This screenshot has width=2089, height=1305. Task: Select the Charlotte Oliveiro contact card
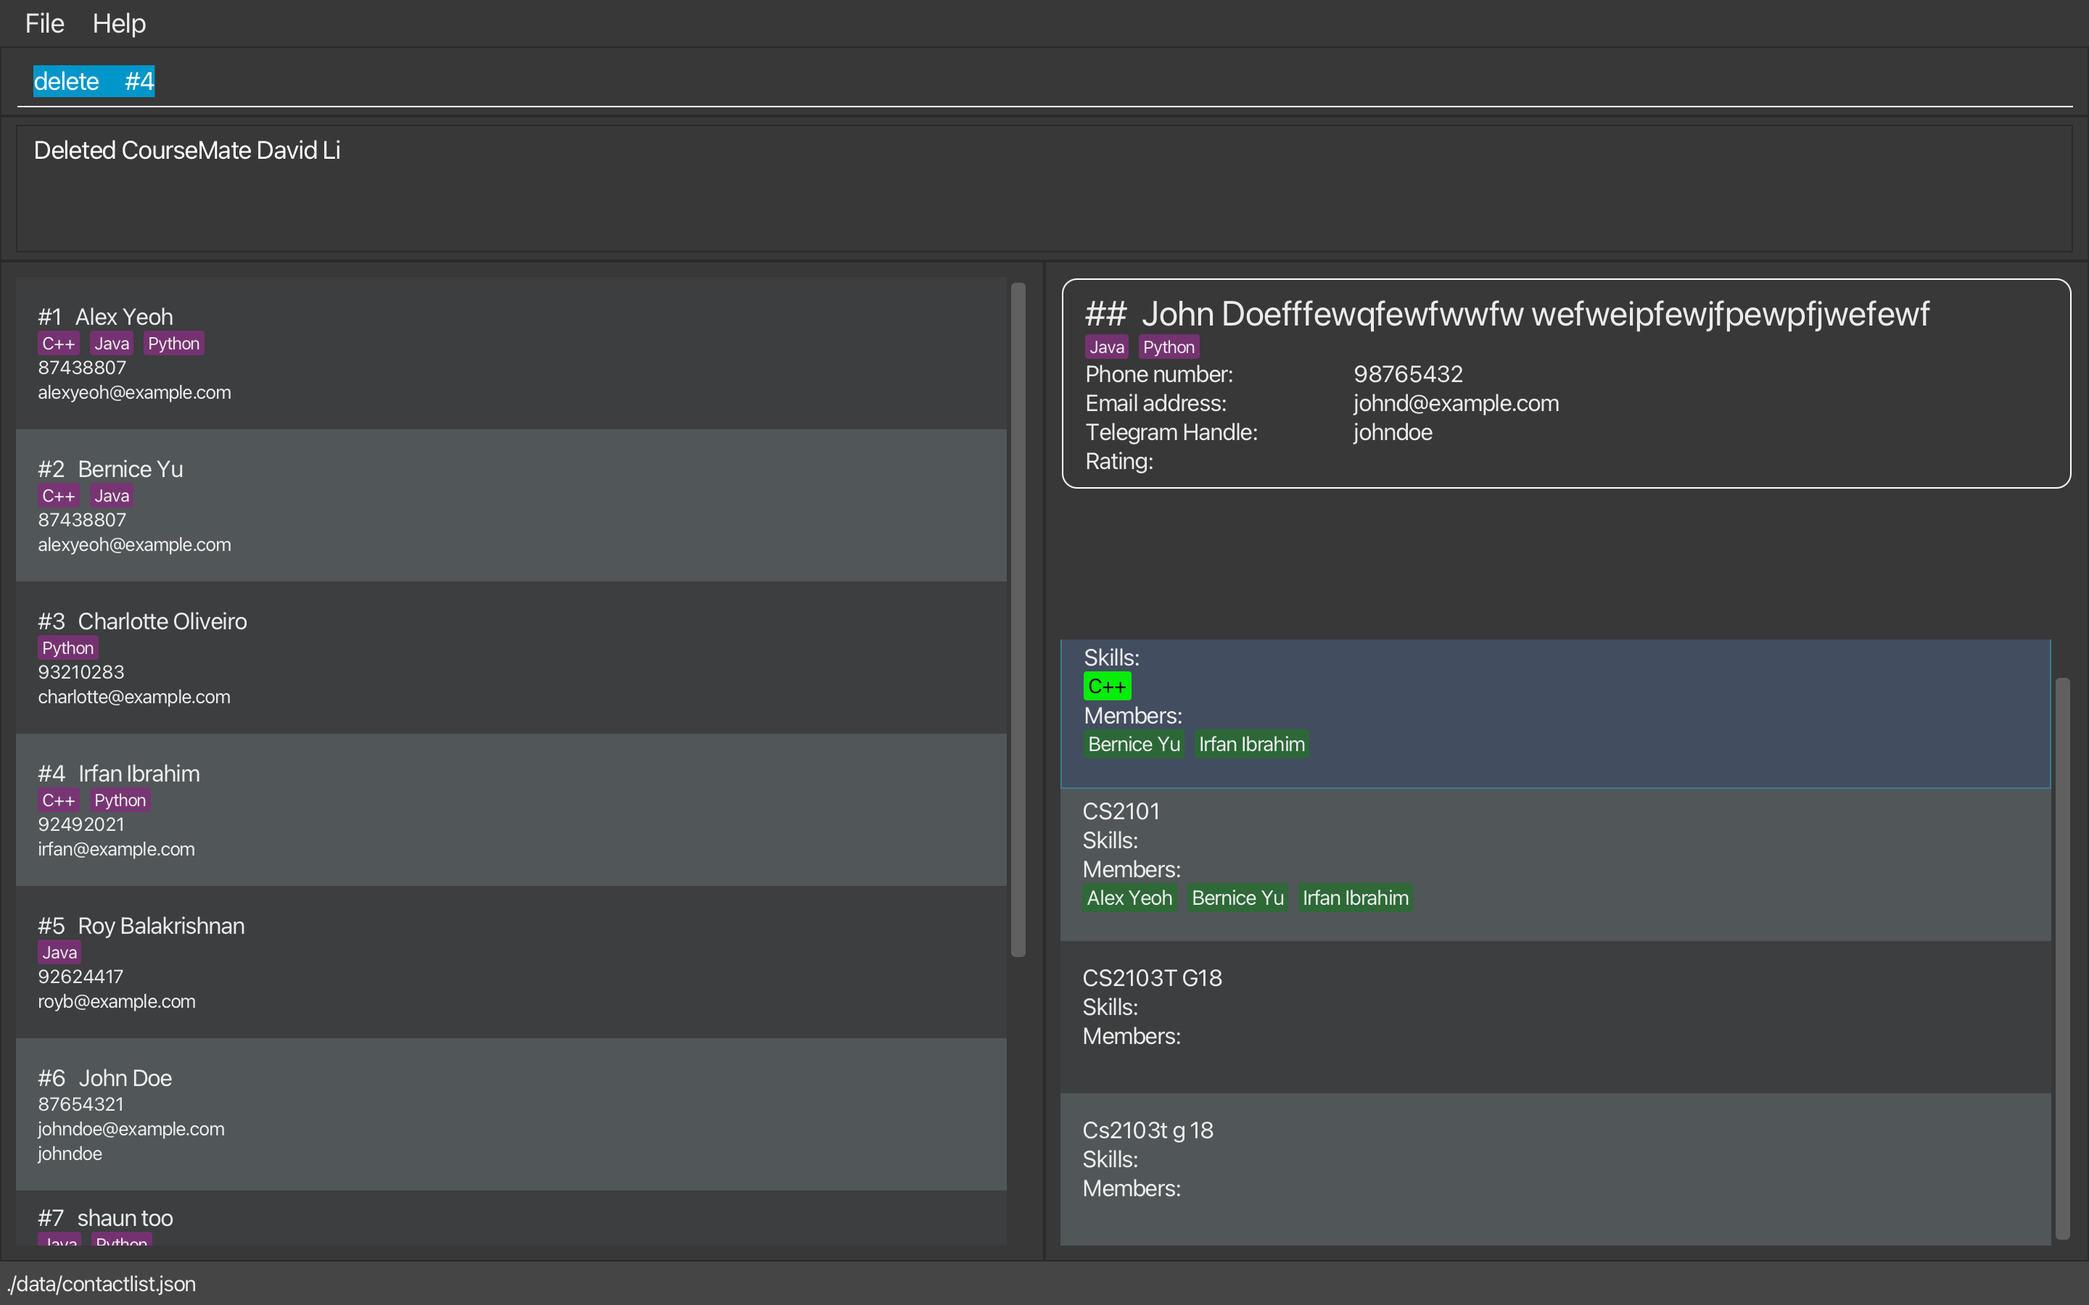(x=509, y=658)
